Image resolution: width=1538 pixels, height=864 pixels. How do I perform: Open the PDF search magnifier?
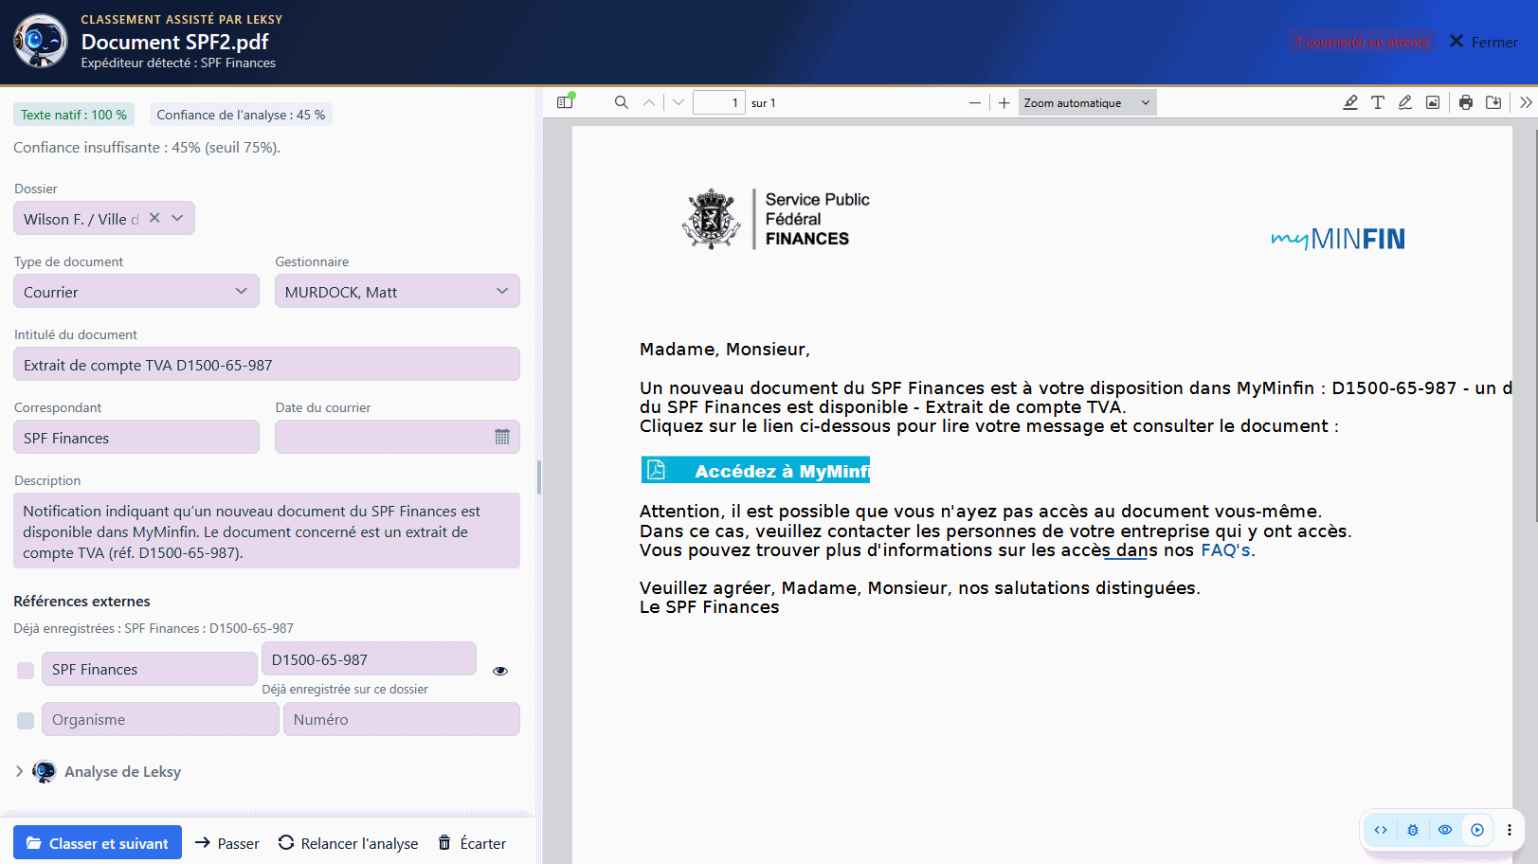pyautogui.click(x=622, y=102)
